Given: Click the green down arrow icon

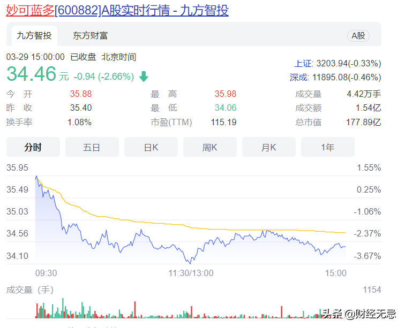Looking at the screenshot, I should [144, 77].
